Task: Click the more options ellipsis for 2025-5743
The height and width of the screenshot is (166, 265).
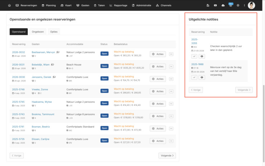Action: pyautogui.click(x=171, y=116)
